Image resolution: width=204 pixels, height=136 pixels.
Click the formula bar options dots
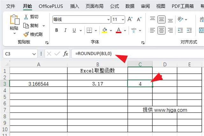click(41, 54)
